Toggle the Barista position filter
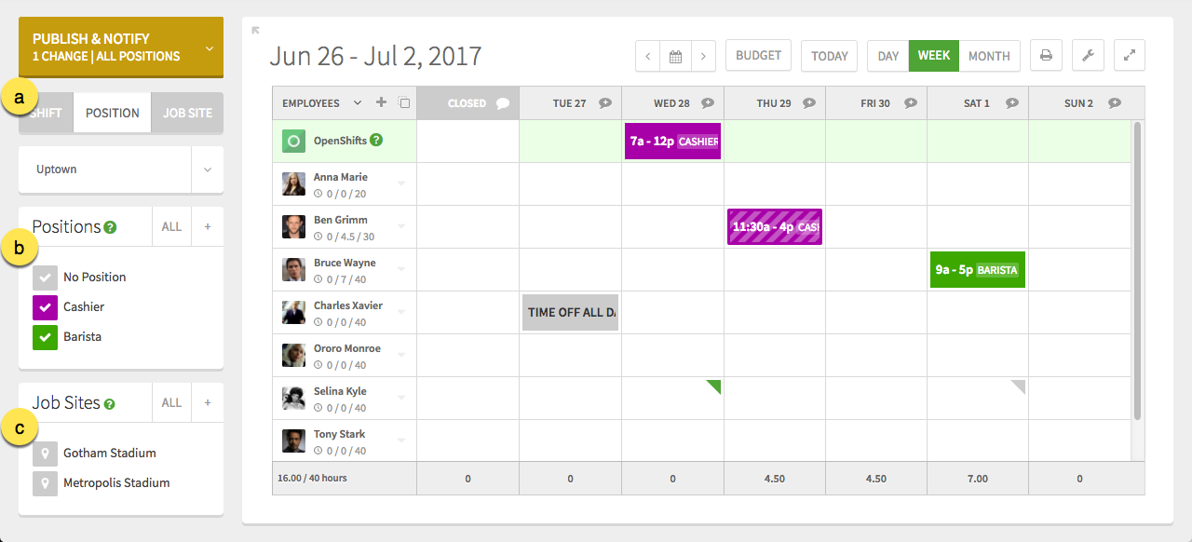Screen dimensions: 1192x542 click(x=45, y=336)
